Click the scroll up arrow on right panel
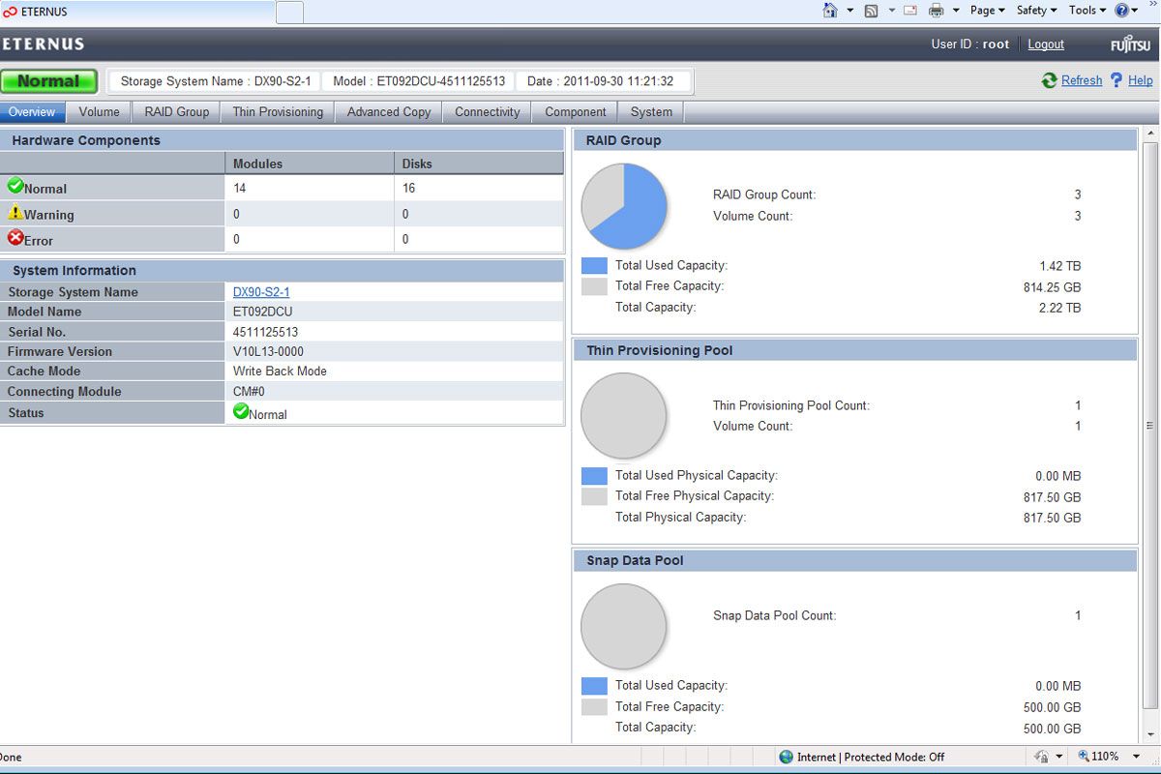The height and width of the screenshot is (774, 1161). [1150, 134]
